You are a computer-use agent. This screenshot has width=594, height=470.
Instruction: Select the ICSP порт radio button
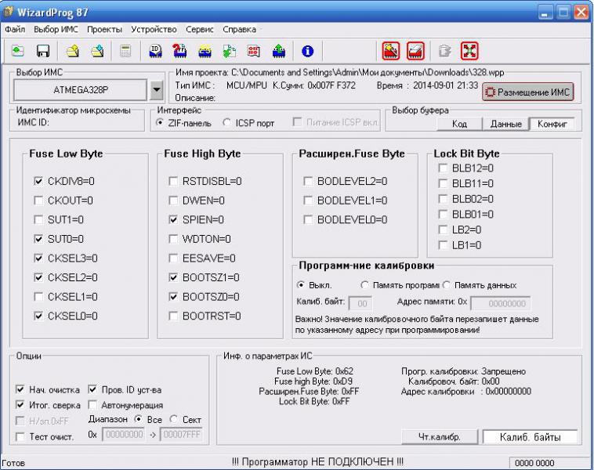click(227, 123)
